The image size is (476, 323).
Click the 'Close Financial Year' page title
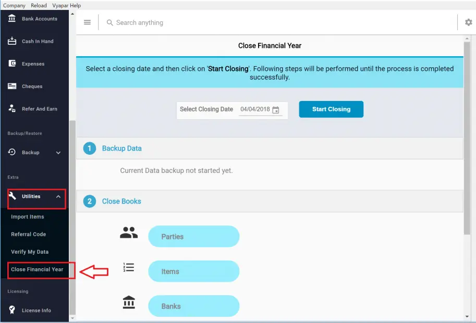coord(270,45)
